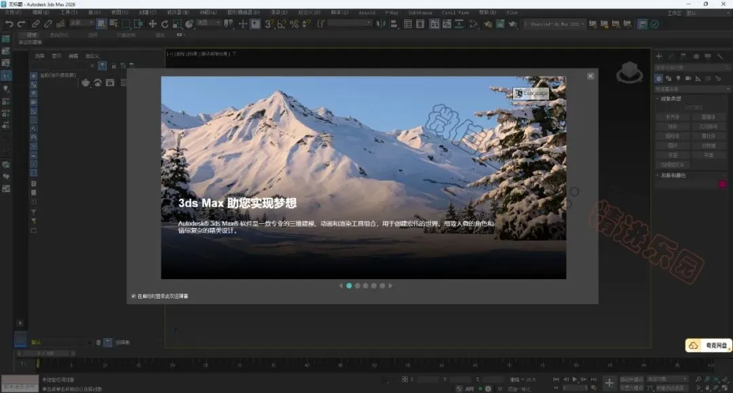Toggle Angle Snap
The height and width of the screenshot is (393, 733).
(x=282, y=24)
